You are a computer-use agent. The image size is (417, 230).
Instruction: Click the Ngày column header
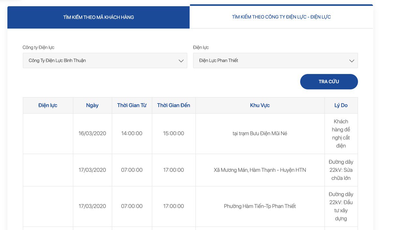[x=92, y=105]
